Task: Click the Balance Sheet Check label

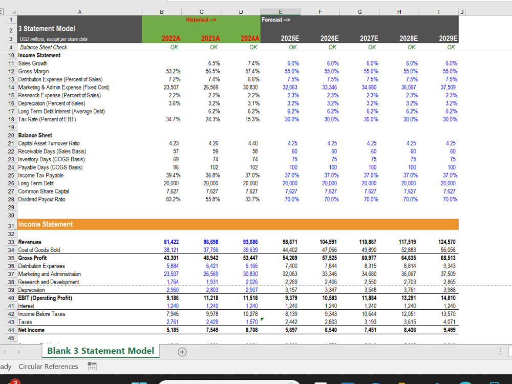Action: pyautogui.click(x=44, y=47)
